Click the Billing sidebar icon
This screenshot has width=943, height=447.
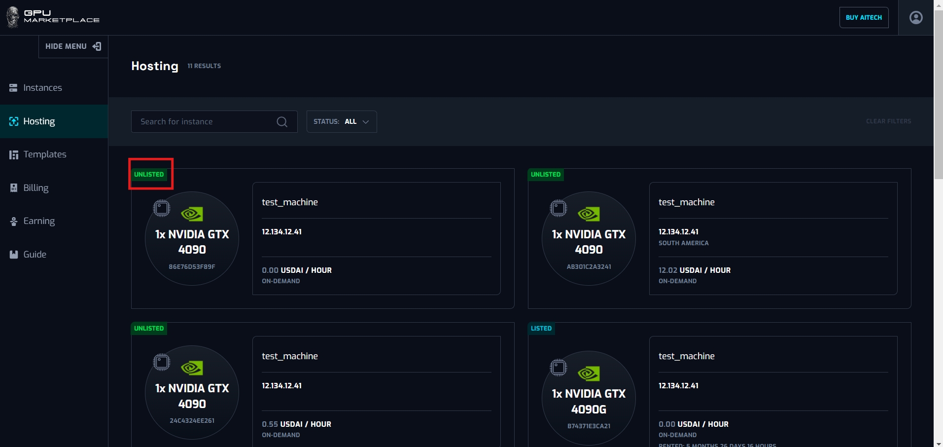[13, 188]
